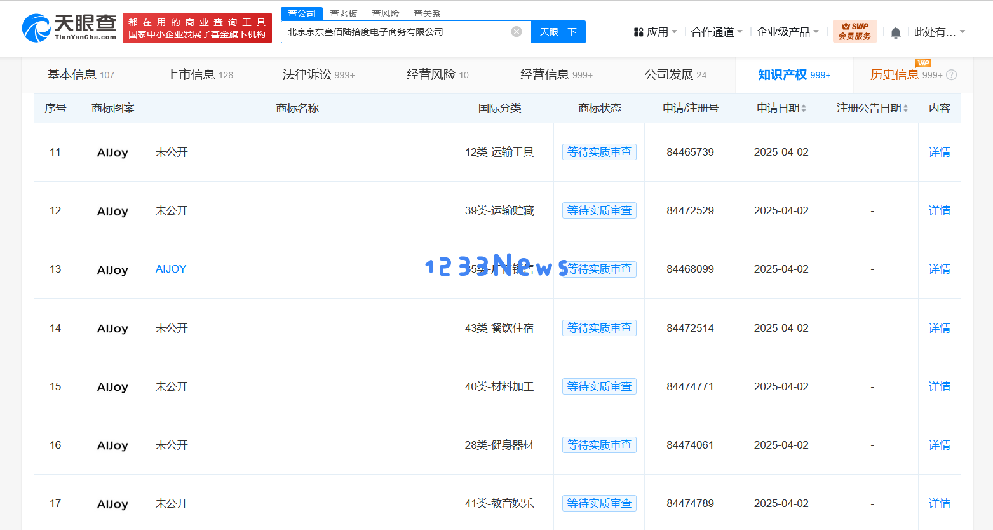Open 详情 for row 12

(940, 211)
